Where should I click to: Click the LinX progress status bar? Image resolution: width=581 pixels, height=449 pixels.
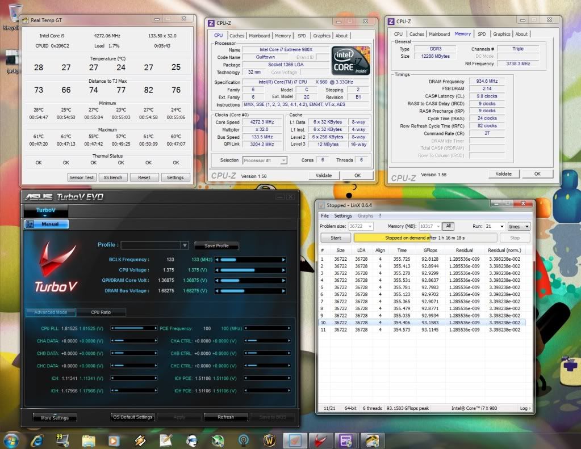[x=425, y=238]
